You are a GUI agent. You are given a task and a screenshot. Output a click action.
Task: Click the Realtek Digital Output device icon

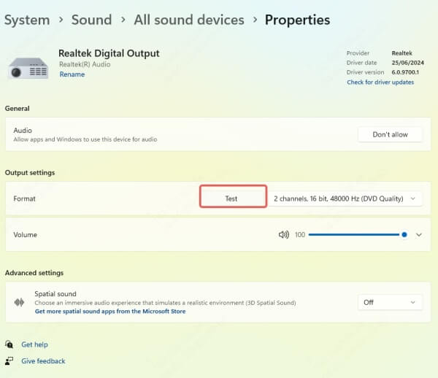click(x=28, y=69)
